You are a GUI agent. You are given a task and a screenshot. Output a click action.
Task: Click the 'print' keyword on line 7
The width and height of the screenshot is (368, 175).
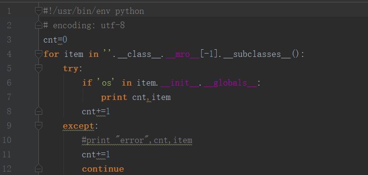coord(114,97)
